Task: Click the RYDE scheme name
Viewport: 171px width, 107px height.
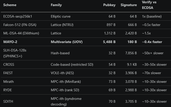Action: click(x=8, y=90)
